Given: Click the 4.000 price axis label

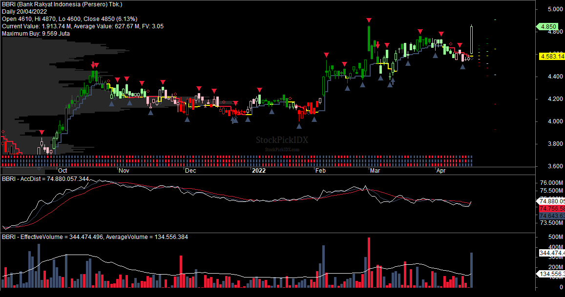Looking at the screenshot, I should click(555, 121).
